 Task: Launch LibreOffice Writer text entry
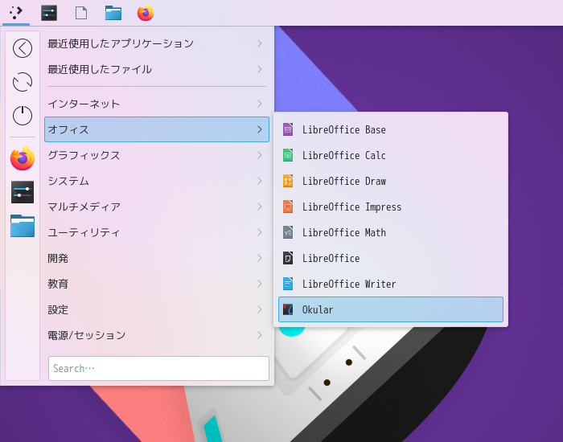click(348, 284)
